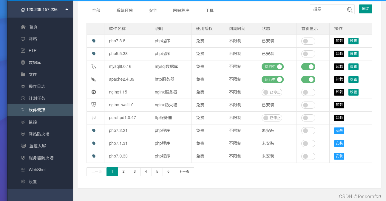Screen dimensions: 386x201
Task: Click the php7.1.31 elephant icon
Action: (94, 143)
